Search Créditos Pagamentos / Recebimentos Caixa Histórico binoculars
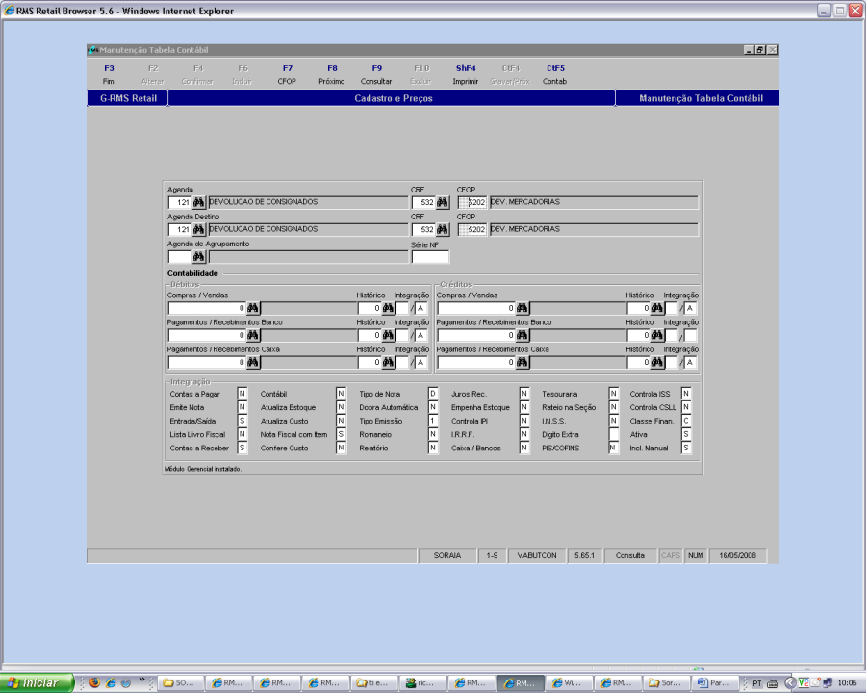The height and width of the screenshot is (693, 866). pos(657,362)
